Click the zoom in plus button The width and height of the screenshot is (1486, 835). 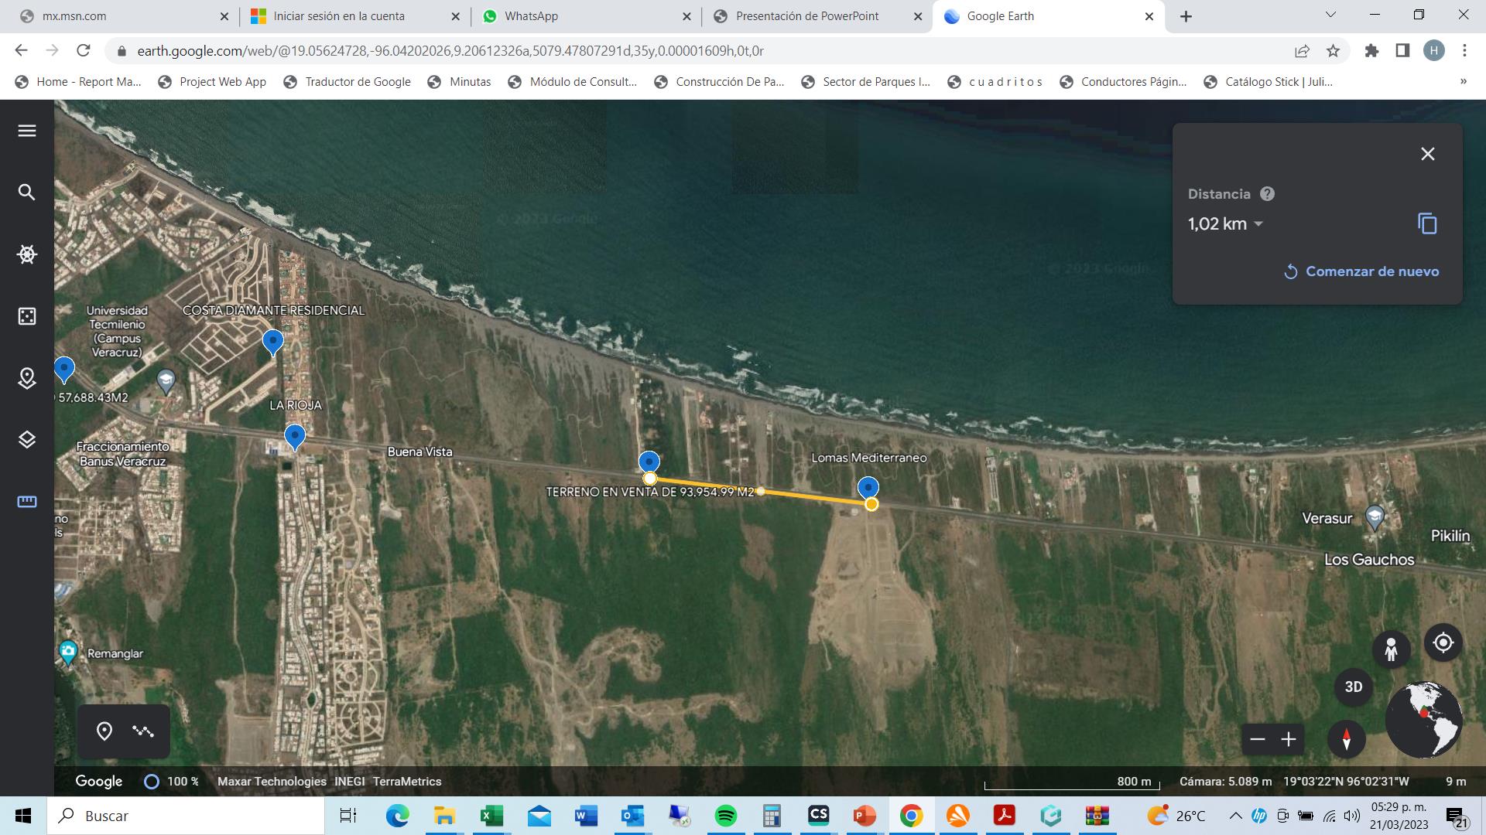click(1288, 740)
